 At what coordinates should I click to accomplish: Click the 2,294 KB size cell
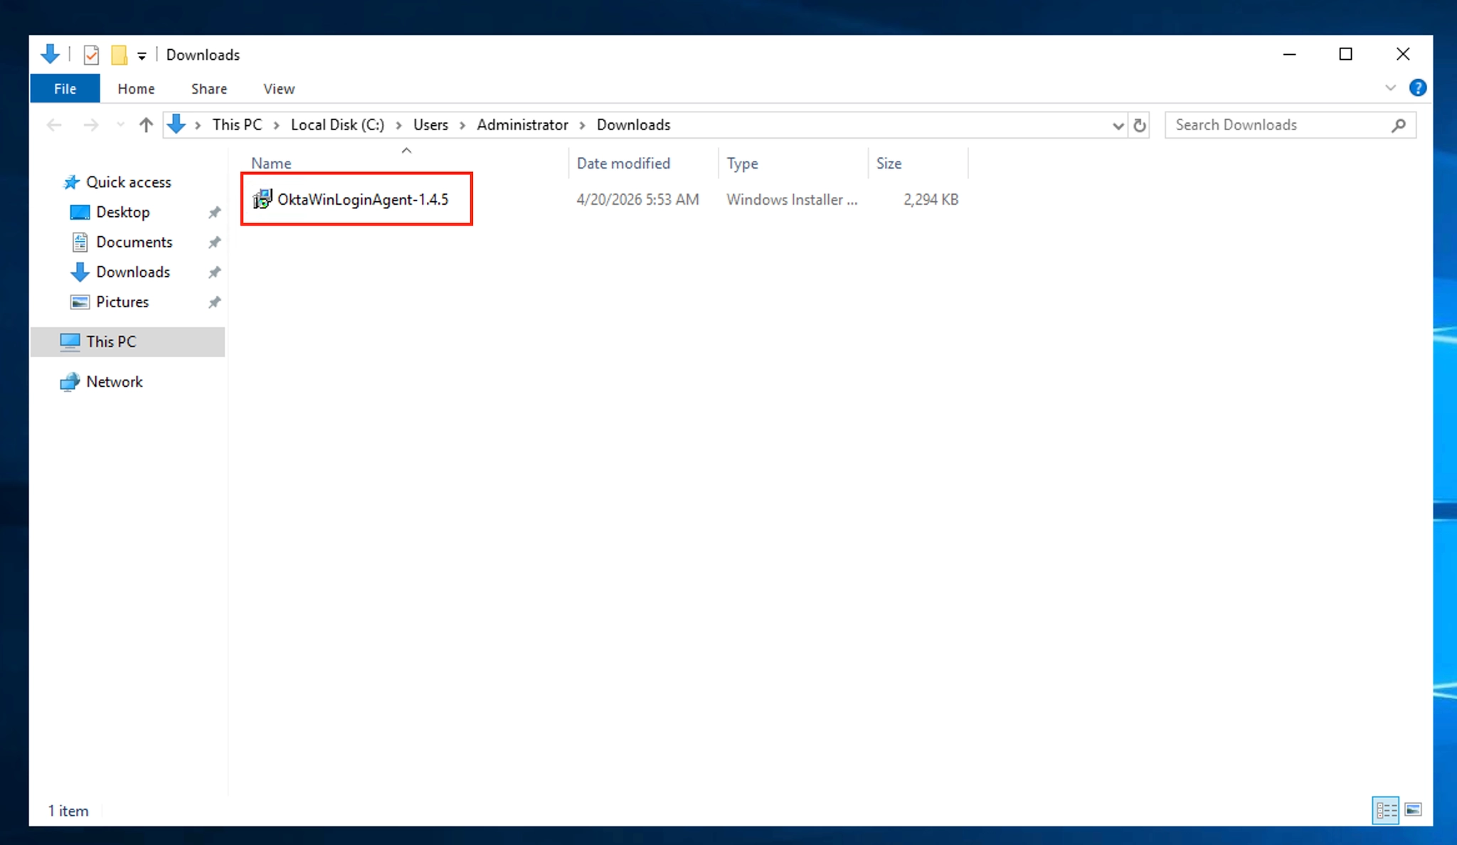[x=931, y=200]
